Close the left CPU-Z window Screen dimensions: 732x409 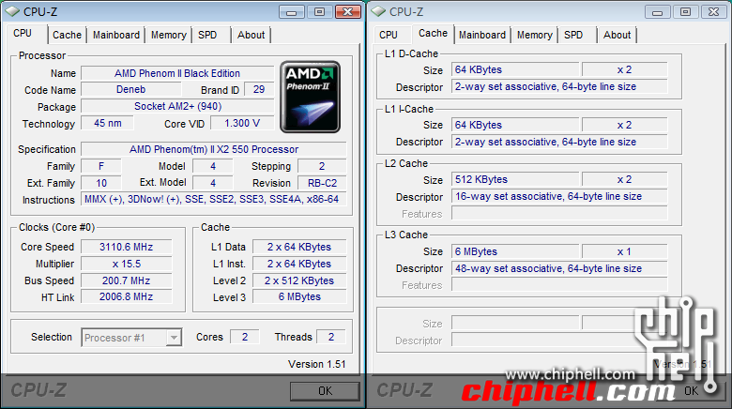[x=348, y=11]
